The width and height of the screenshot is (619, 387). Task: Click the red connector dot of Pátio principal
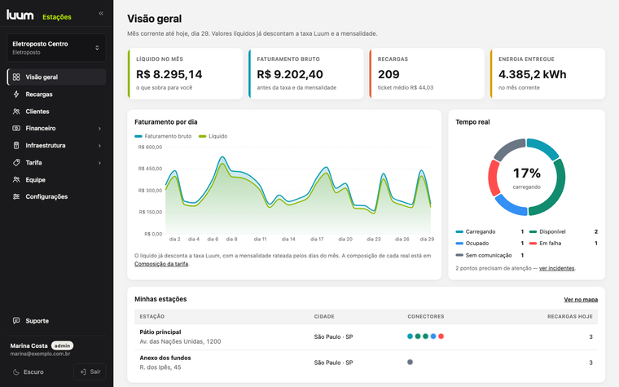(441, 336)
